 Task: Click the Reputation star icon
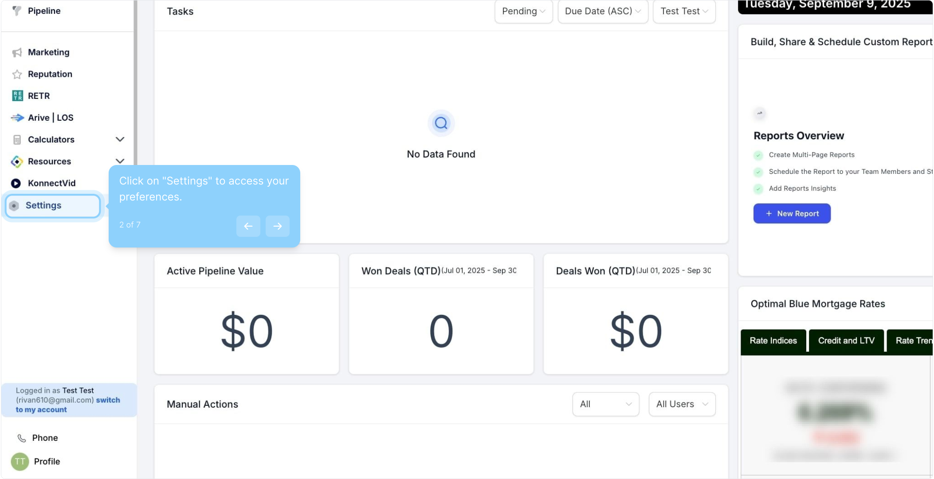click(17, 75)
